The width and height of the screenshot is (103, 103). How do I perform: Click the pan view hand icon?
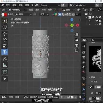click(77, 40)
